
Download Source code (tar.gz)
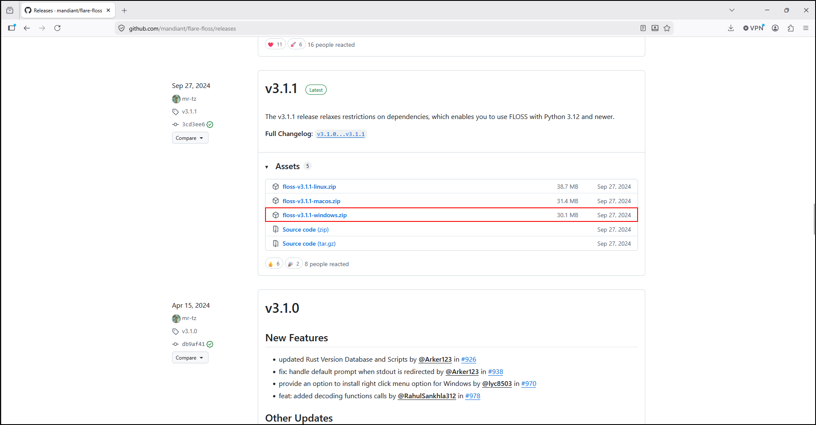click(309, 244)
